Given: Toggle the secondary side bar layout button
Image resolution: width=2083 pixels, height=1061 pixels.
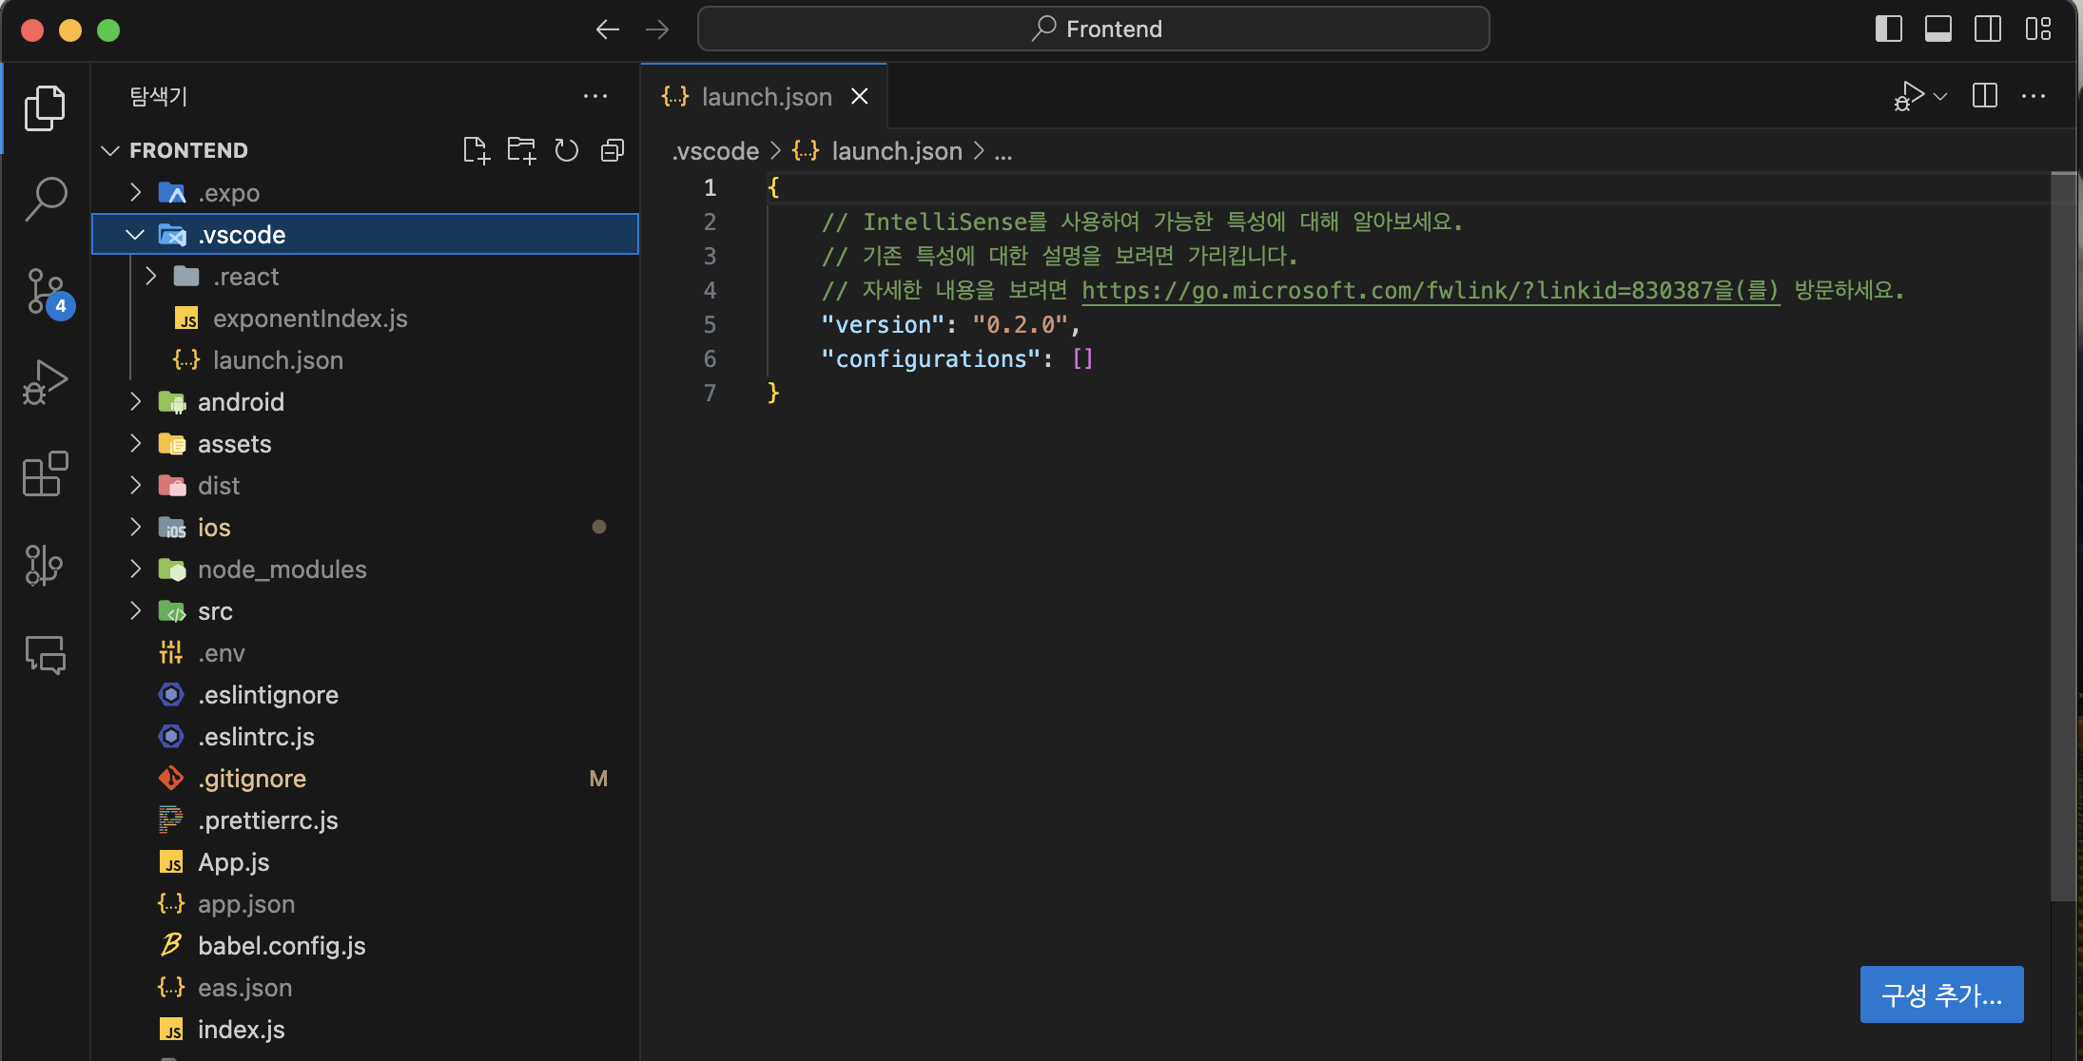Looking at the screenshot, I should pos(1987,29).
